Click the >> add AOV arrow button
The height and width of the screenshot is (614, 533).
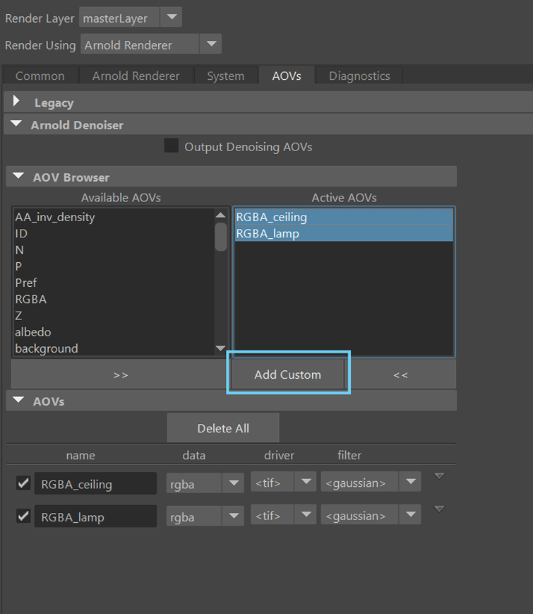[120, 374]
